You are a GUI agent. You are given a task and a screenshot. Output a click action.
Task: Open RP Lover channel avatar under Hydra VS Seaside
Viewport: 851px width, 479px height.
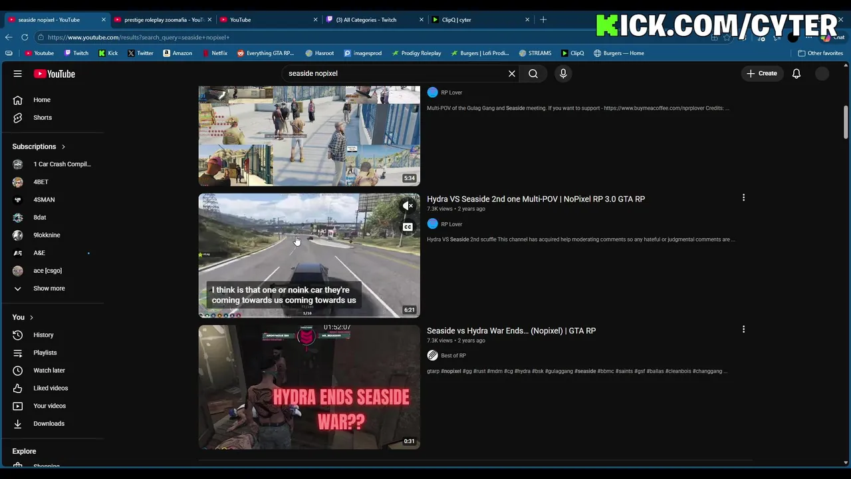coord(433,224)
